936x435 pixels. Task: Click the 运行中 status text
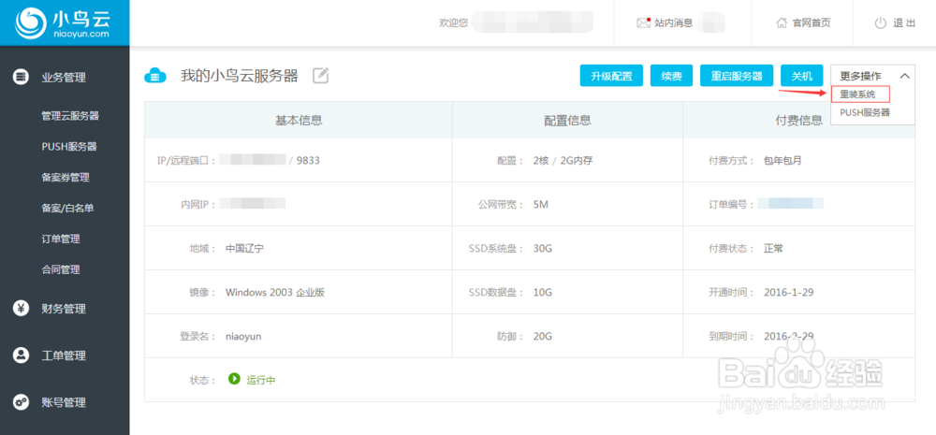pyautogui.click(x=261, y=380)
